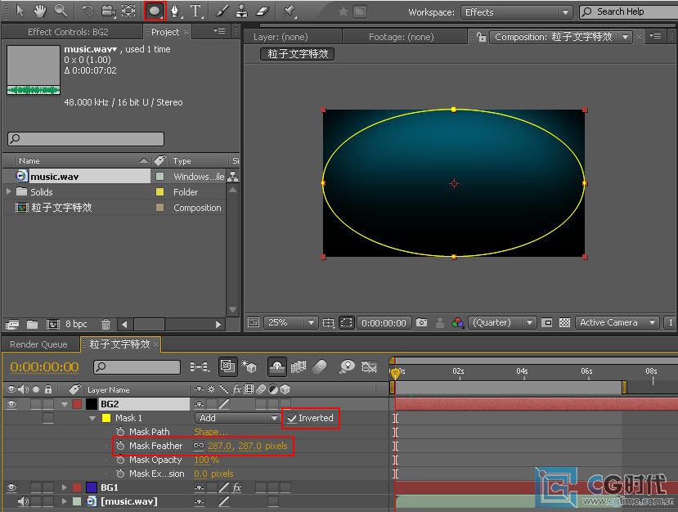Screen dimensions: 678x512
Task: Toggle Hide Shy Layers switch in timeline
Action: point(276,366)
